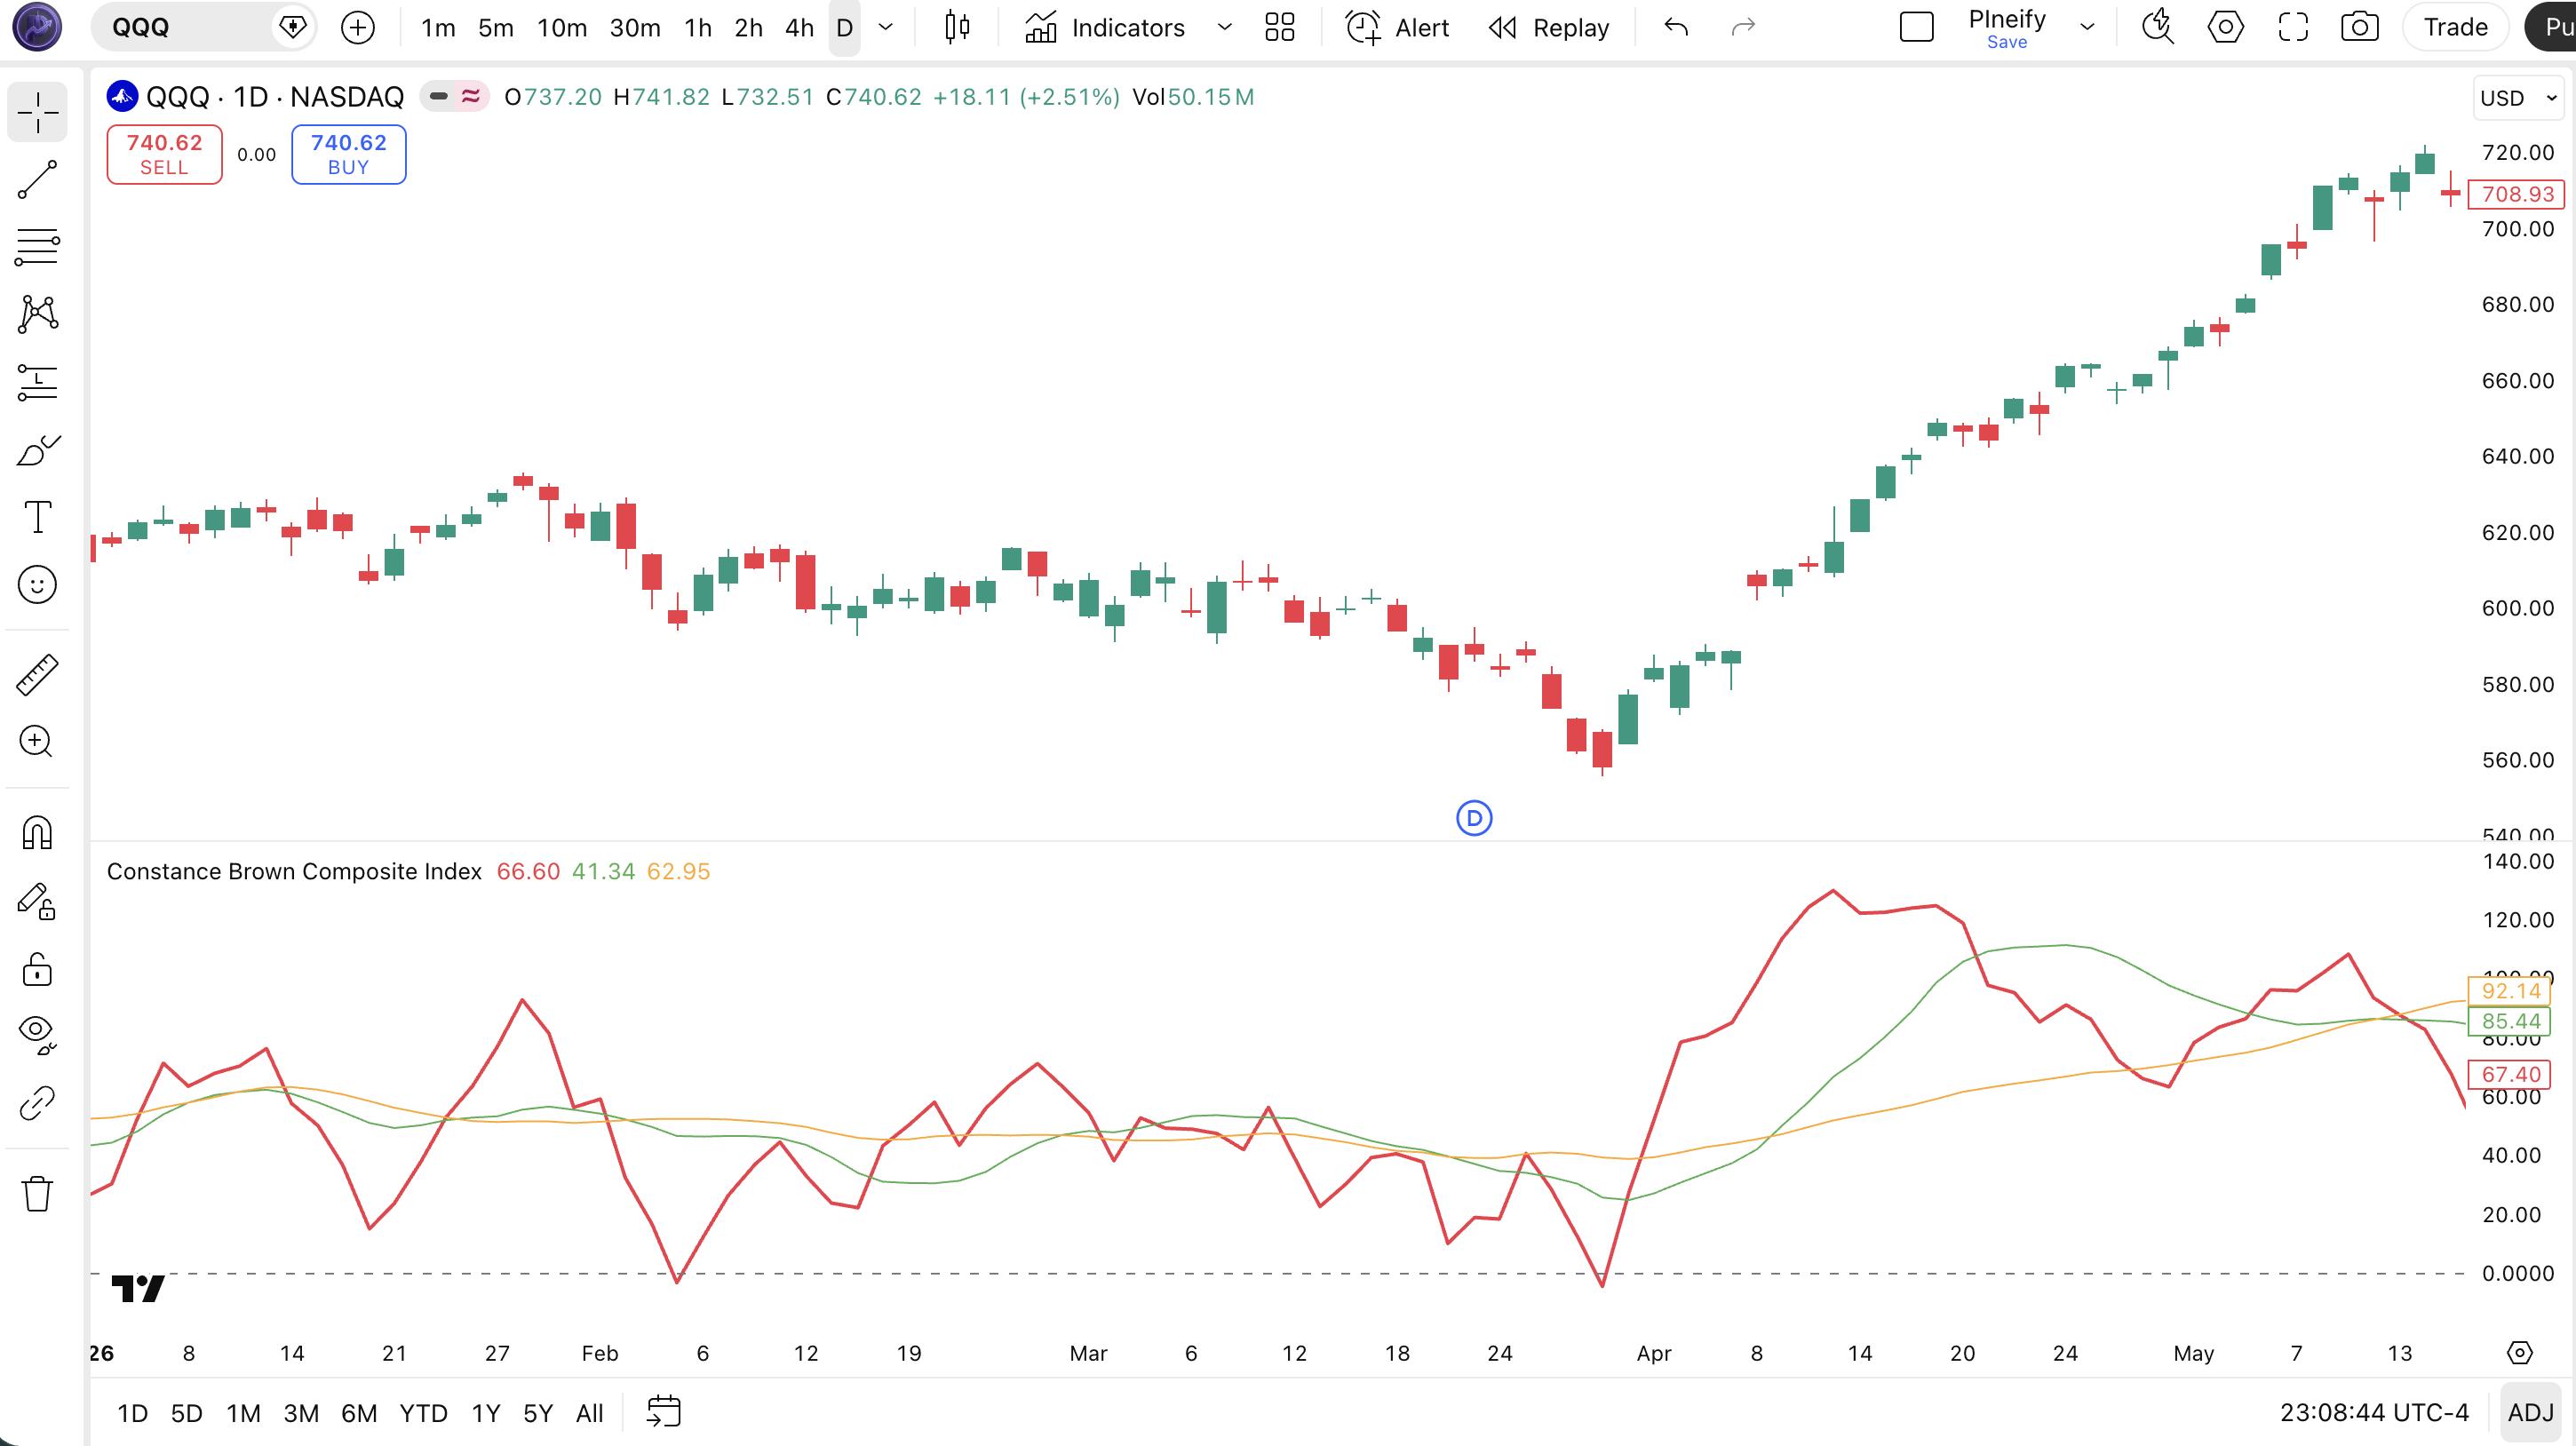Viewport: 2576px width, 1446px height.
Task: Switch to 10m timeframe
Action: (562, 27)
